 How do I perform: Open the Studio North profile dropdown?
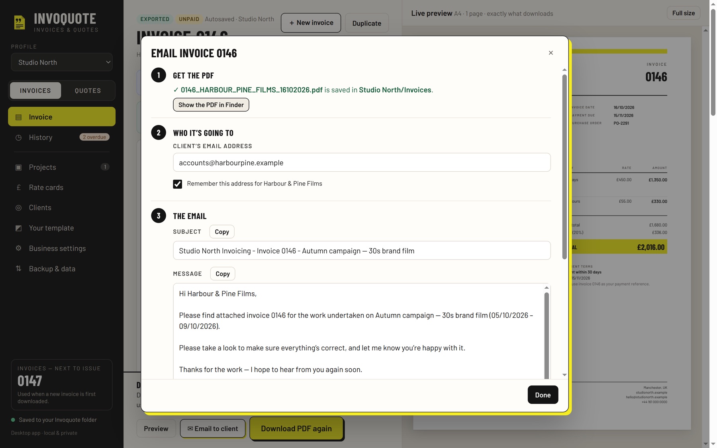coord(62,62)
